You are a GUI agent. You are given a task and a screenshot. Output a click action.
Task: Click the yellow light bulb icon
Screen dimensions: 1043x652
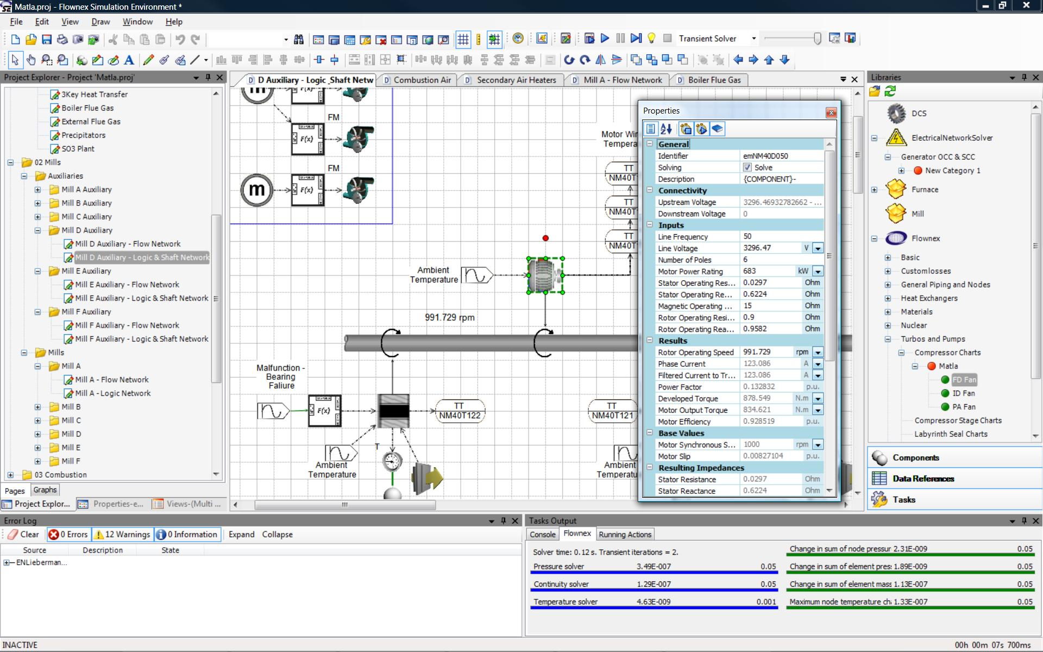click(x=651, y=39)
